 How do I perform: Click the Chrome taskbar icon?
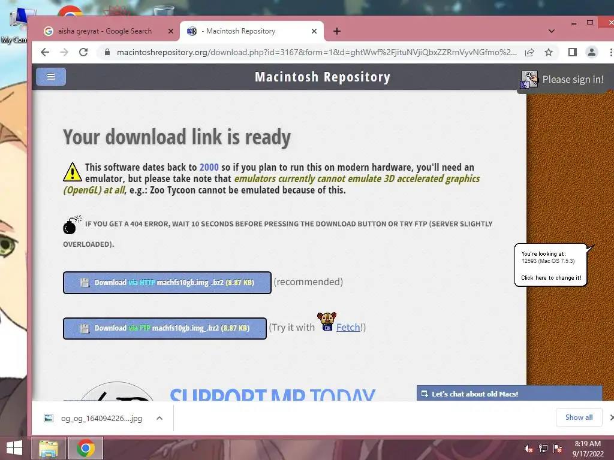(86, 448)
